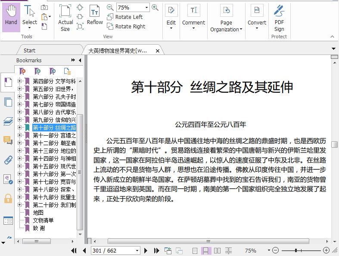Toggle facing pages view in status bar
The height and width of the screenshot is (256, 339).
click(x=218, y=250)
